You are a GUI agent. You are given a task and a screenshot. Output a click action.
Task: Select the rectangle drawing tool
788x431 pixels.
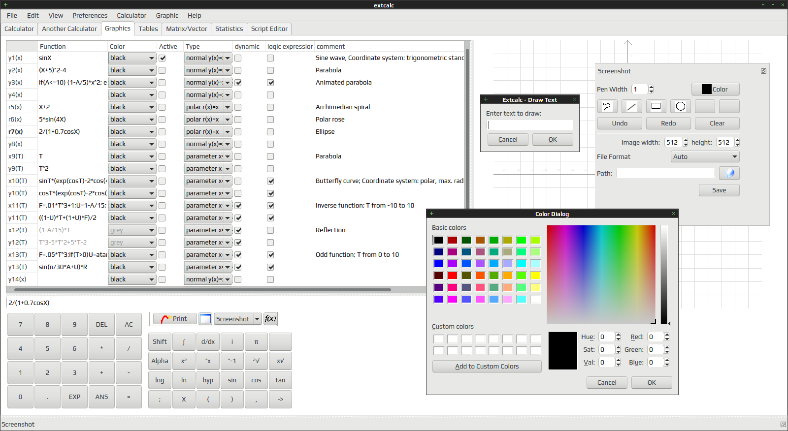656,106
